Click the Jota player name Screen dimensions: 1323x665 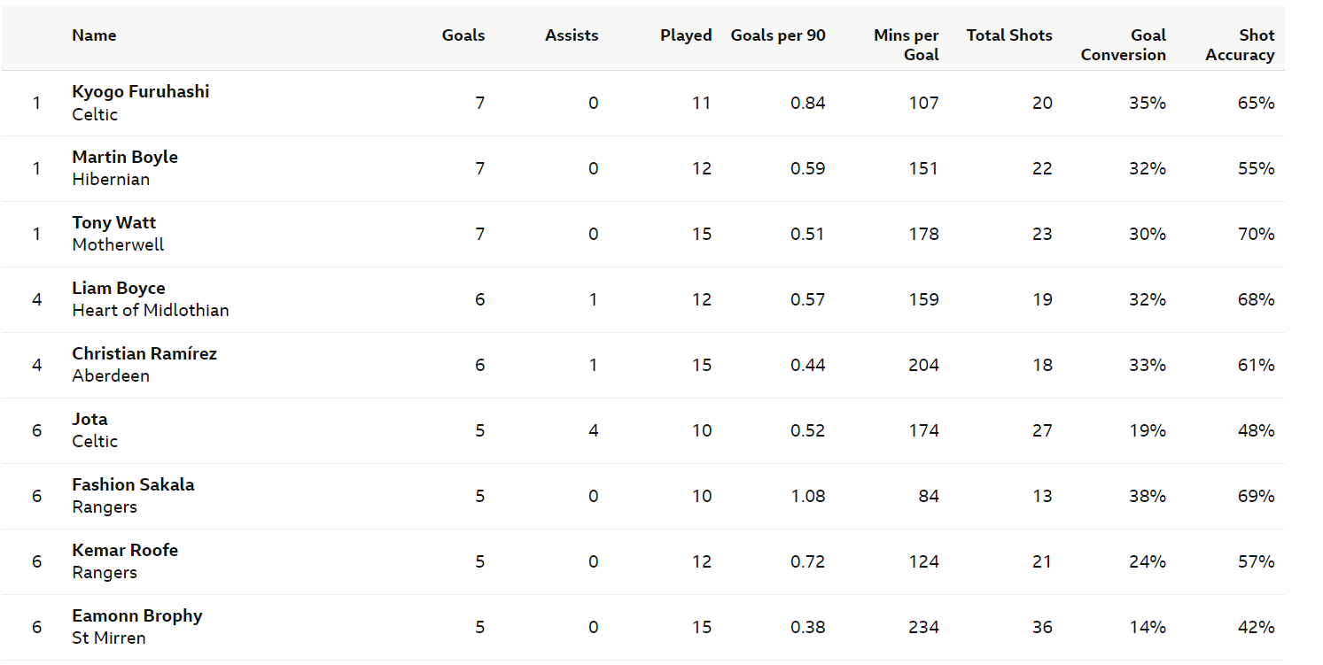(x=89, y=419)
